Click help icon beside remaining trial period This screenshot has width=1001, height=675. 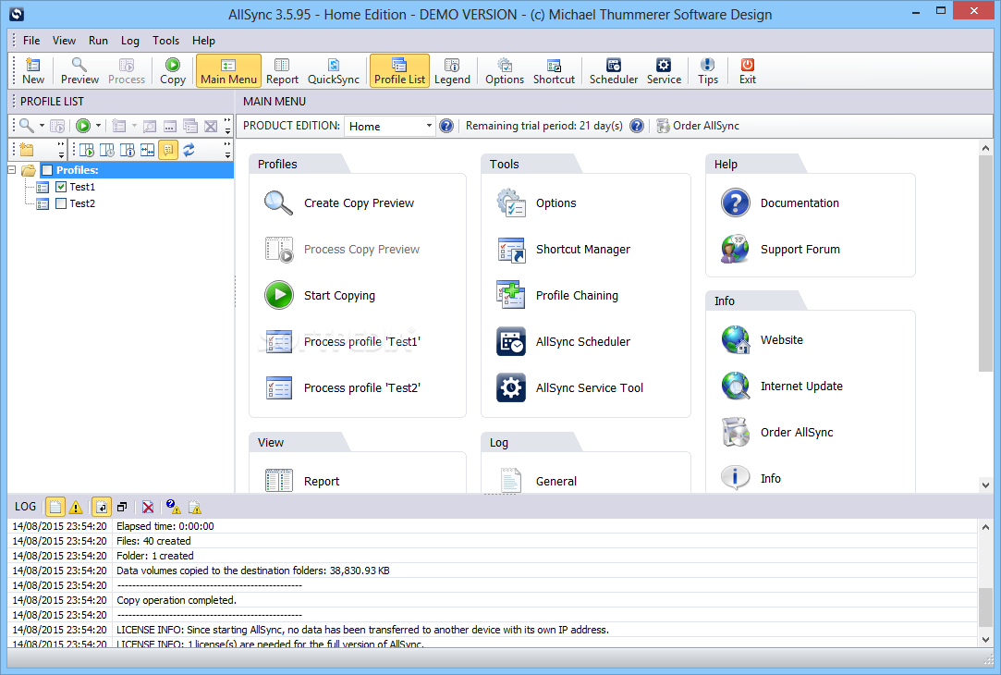(637, 126)
